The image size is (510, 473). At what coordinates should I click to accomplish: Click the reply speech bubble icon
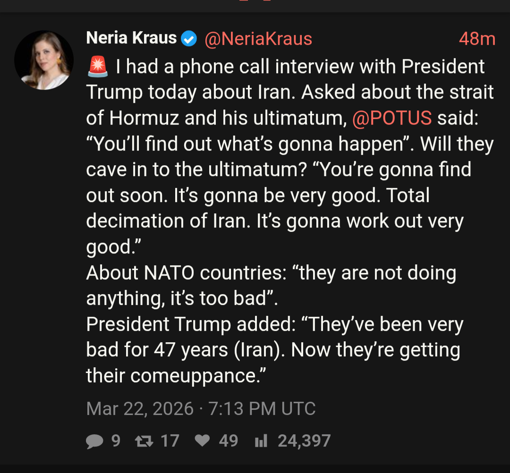coord(95,441)
